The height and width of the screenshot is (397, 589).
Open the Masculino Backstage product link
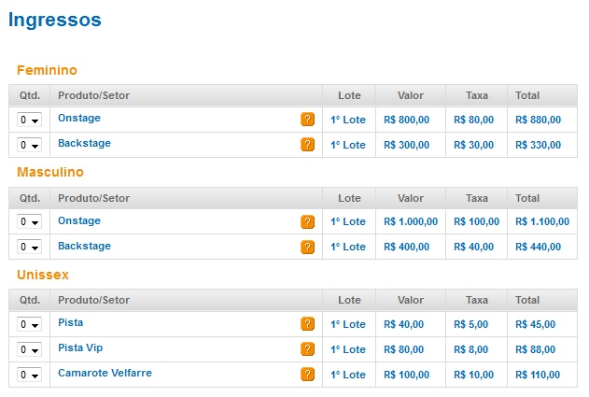84,246
